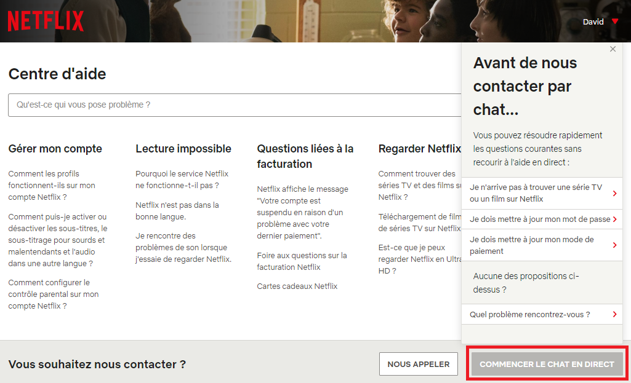This screenshot has width=631, height=383.
Task: Open 'Je dois mettre à jour mon mode de paiement'
Action: click(x=542, y=245)
